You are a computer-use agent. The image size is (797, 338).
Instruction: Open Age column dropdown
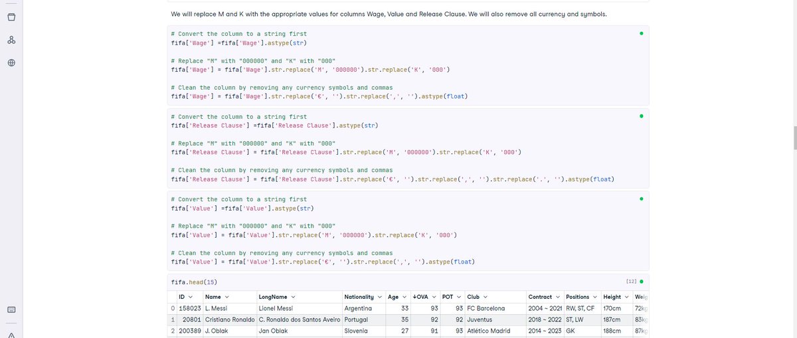tap(403, 297)
